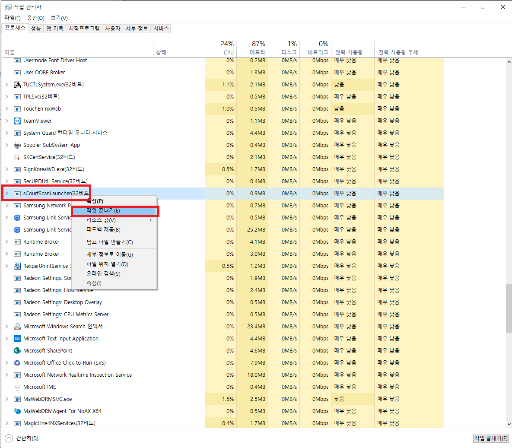Switch to the 성능 tab
The height and width of the screenshot is (448, 512).
[36, 29]
